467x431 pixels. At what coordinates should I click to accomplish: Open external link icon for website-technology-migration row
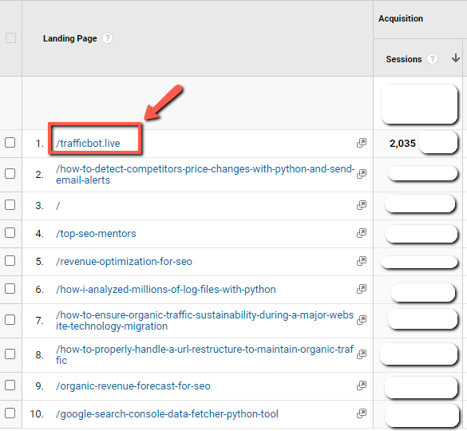pyautogui.click(x=362, y=320)
